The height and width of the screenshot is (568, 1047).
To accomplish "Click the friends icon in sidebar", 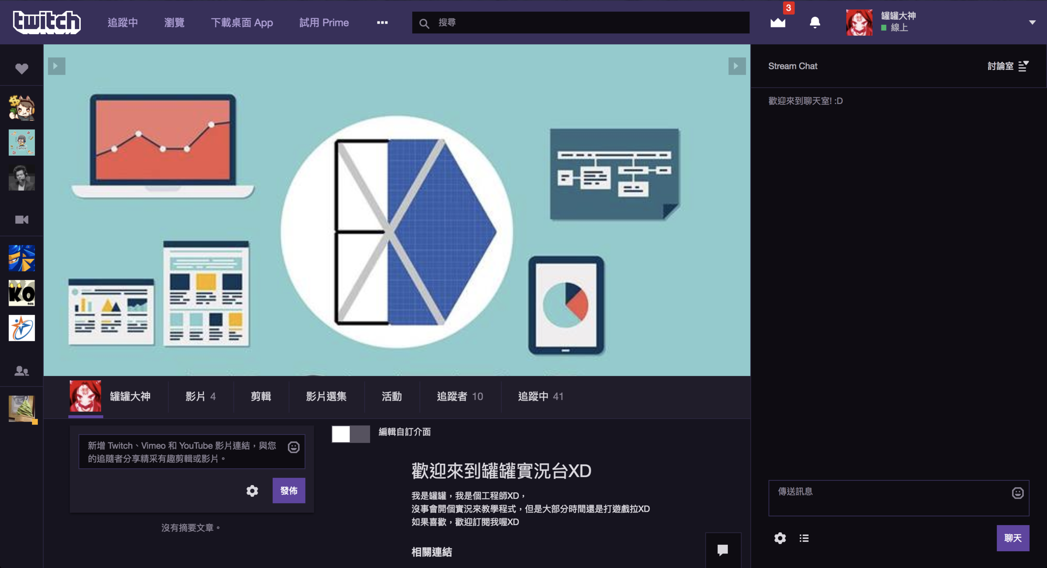I will (x=21, y=371).
